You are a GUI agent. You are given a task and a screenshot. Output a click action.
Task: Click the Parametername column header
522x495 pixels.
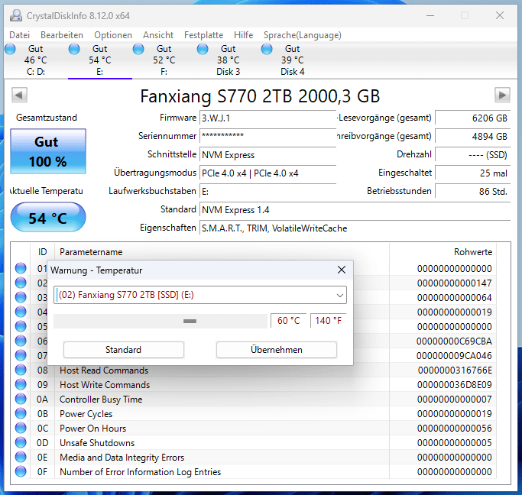pyautogui.click(x=222, y=252)
